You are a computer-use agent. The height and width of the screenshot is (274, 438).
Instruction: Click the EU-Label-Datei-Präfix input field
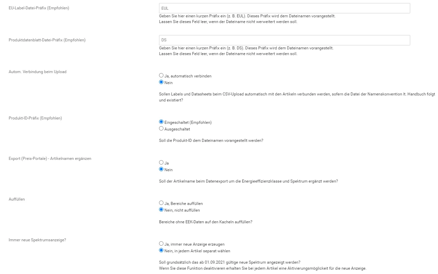pyautogui.click(x=285, y=8)
